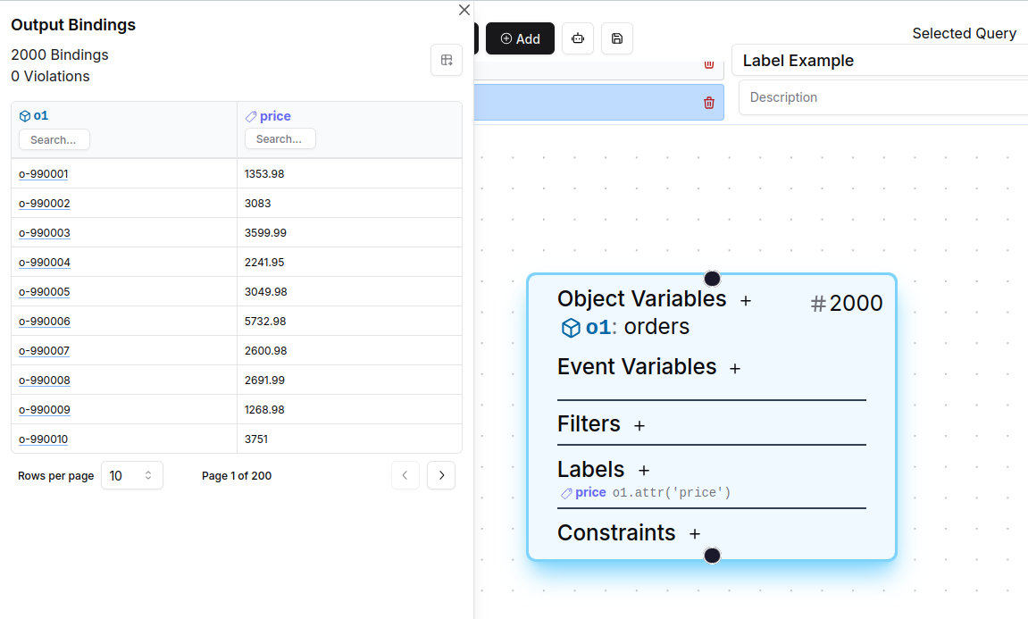Close the Output Bindings panel

point(464,10)
